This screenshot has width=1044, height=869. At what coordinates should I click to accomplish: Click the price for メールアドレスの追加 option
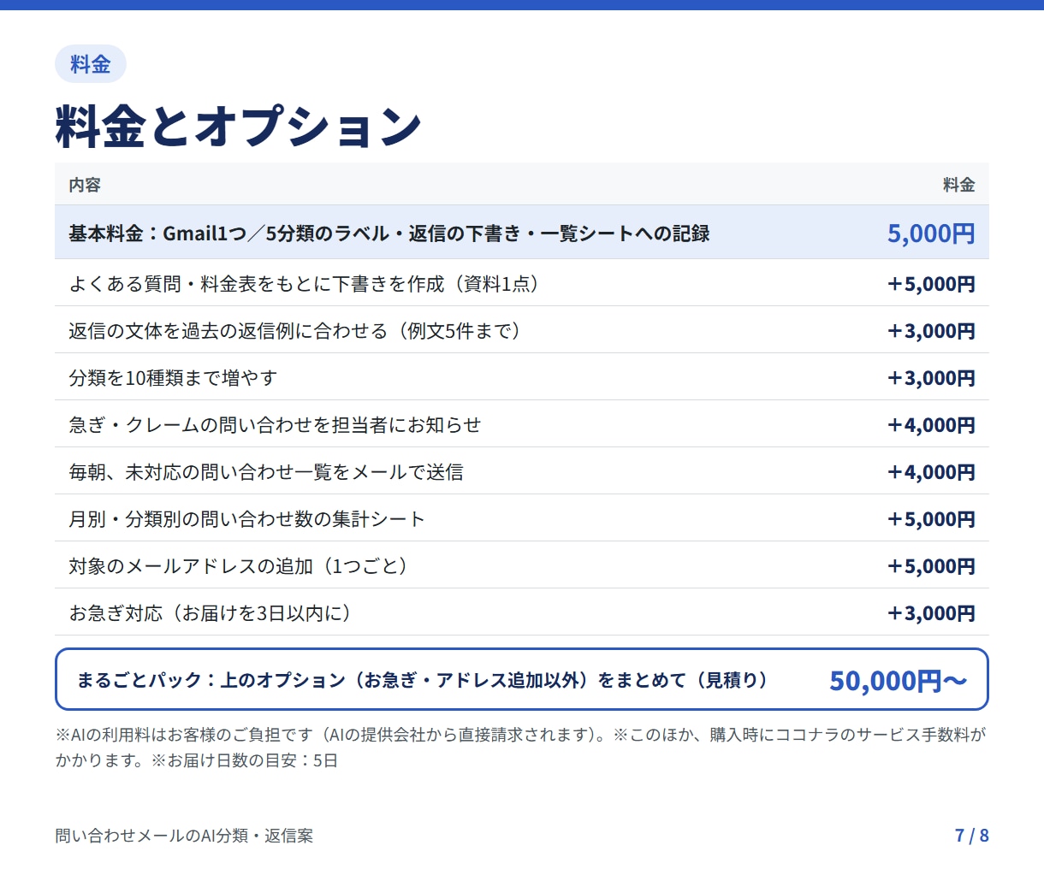(931, 566)
